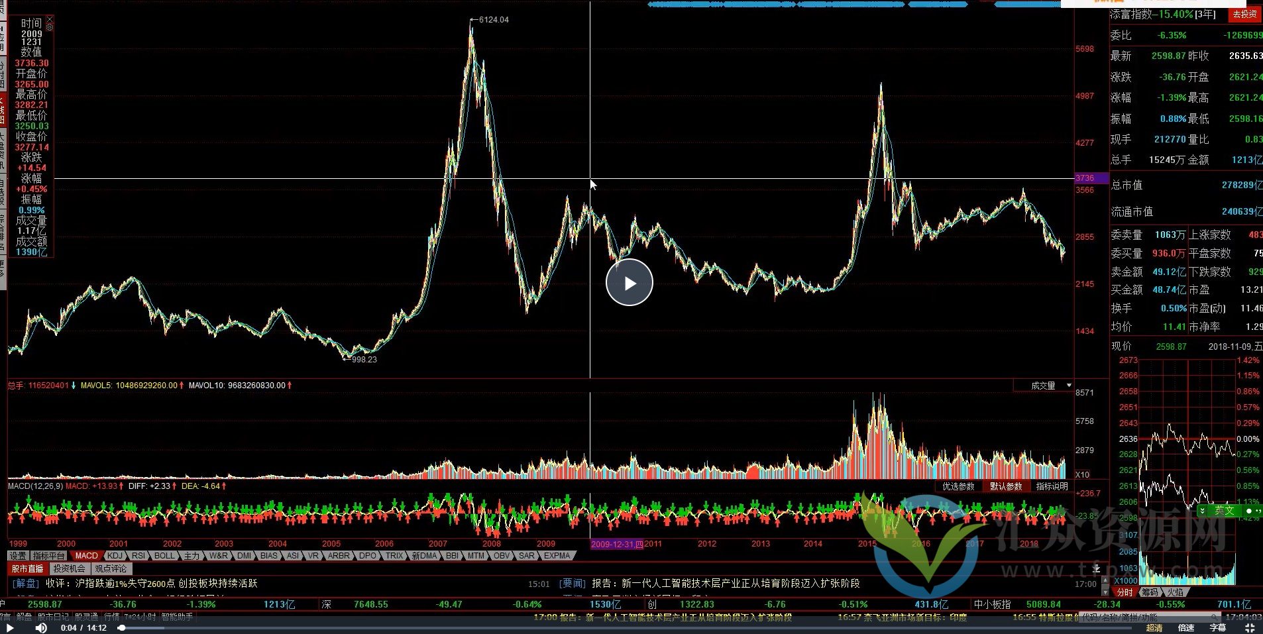Select the 筹码 tab
1263x634 pixels.
1150,592
